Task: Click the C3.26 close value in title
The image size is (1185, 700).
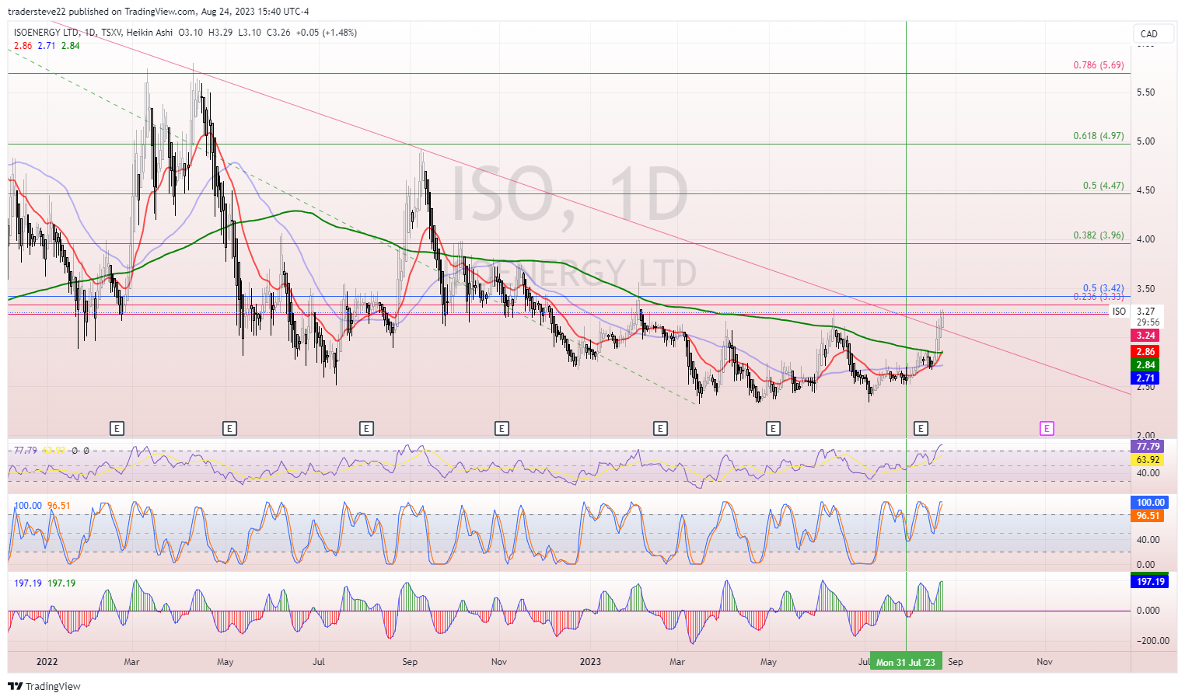Action: tap(278, 33)
